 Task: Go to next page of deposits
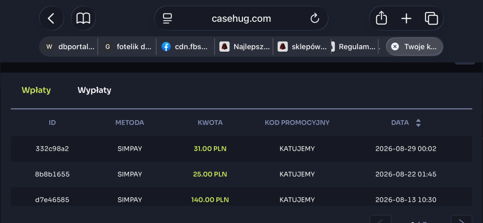click(x=461, y=219)
